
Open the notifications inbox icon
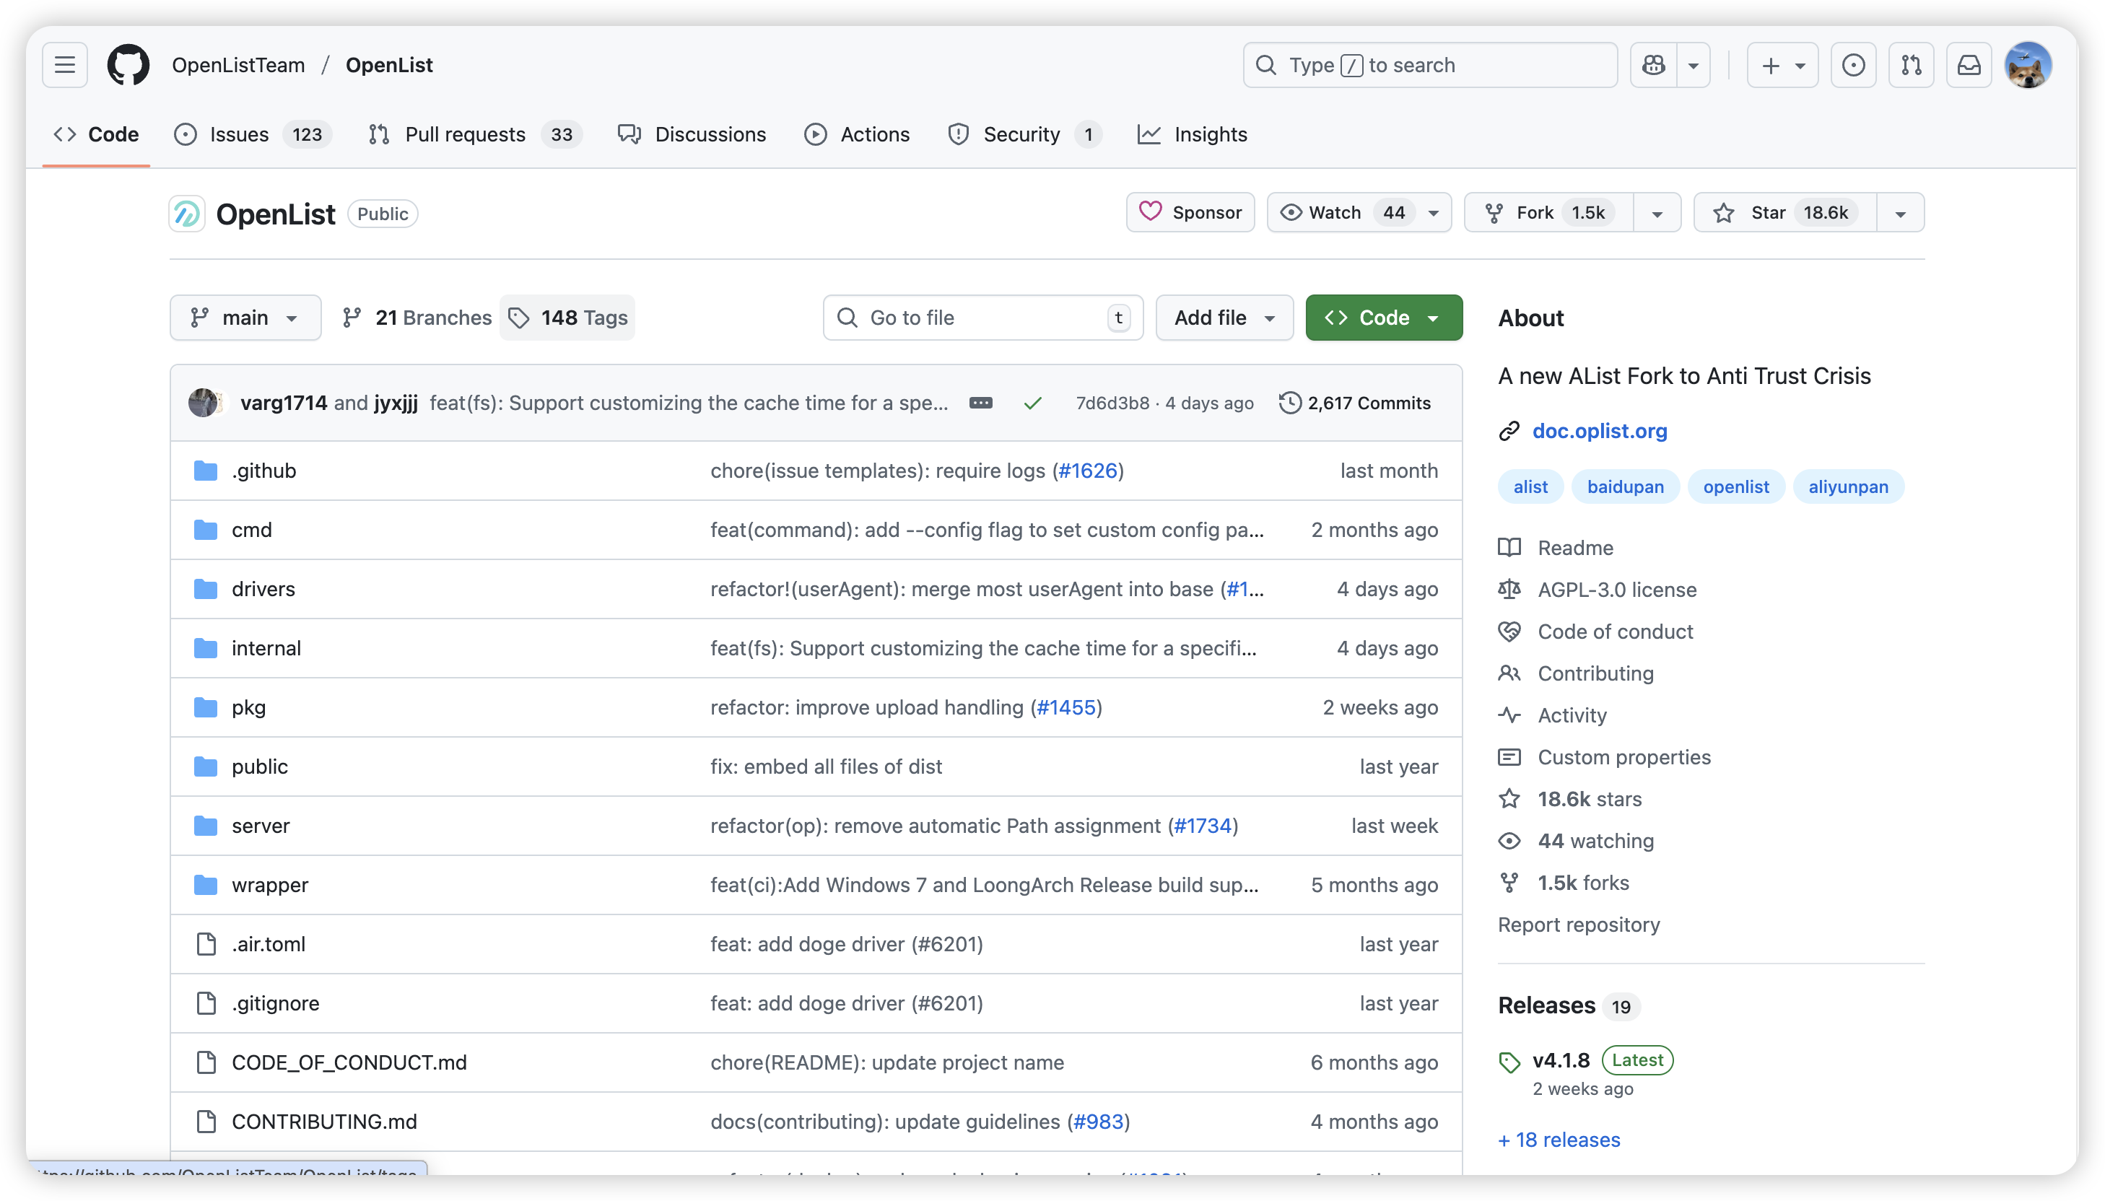point(1969,65)
